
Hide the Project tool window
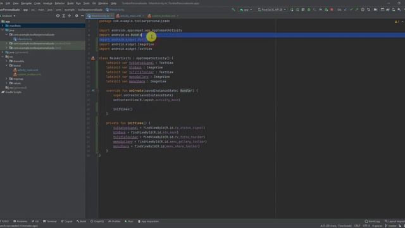[x=82, y=16]
